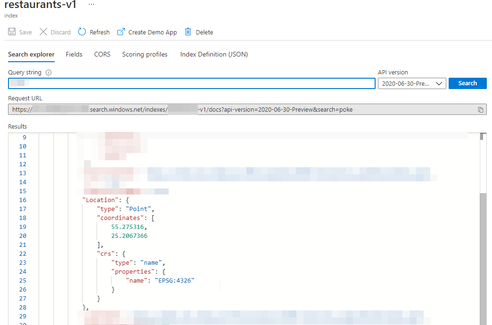Click line number 16 in results gutter
The image size is (492, 325).
pyautogui.click(x=23, y=200)
